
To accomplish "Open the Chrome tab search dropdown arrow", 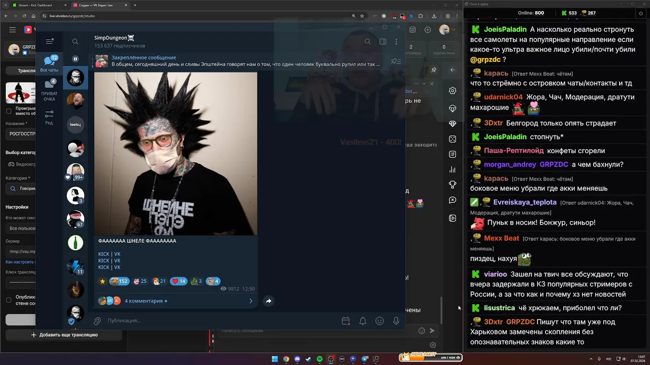I will point(6,5).
